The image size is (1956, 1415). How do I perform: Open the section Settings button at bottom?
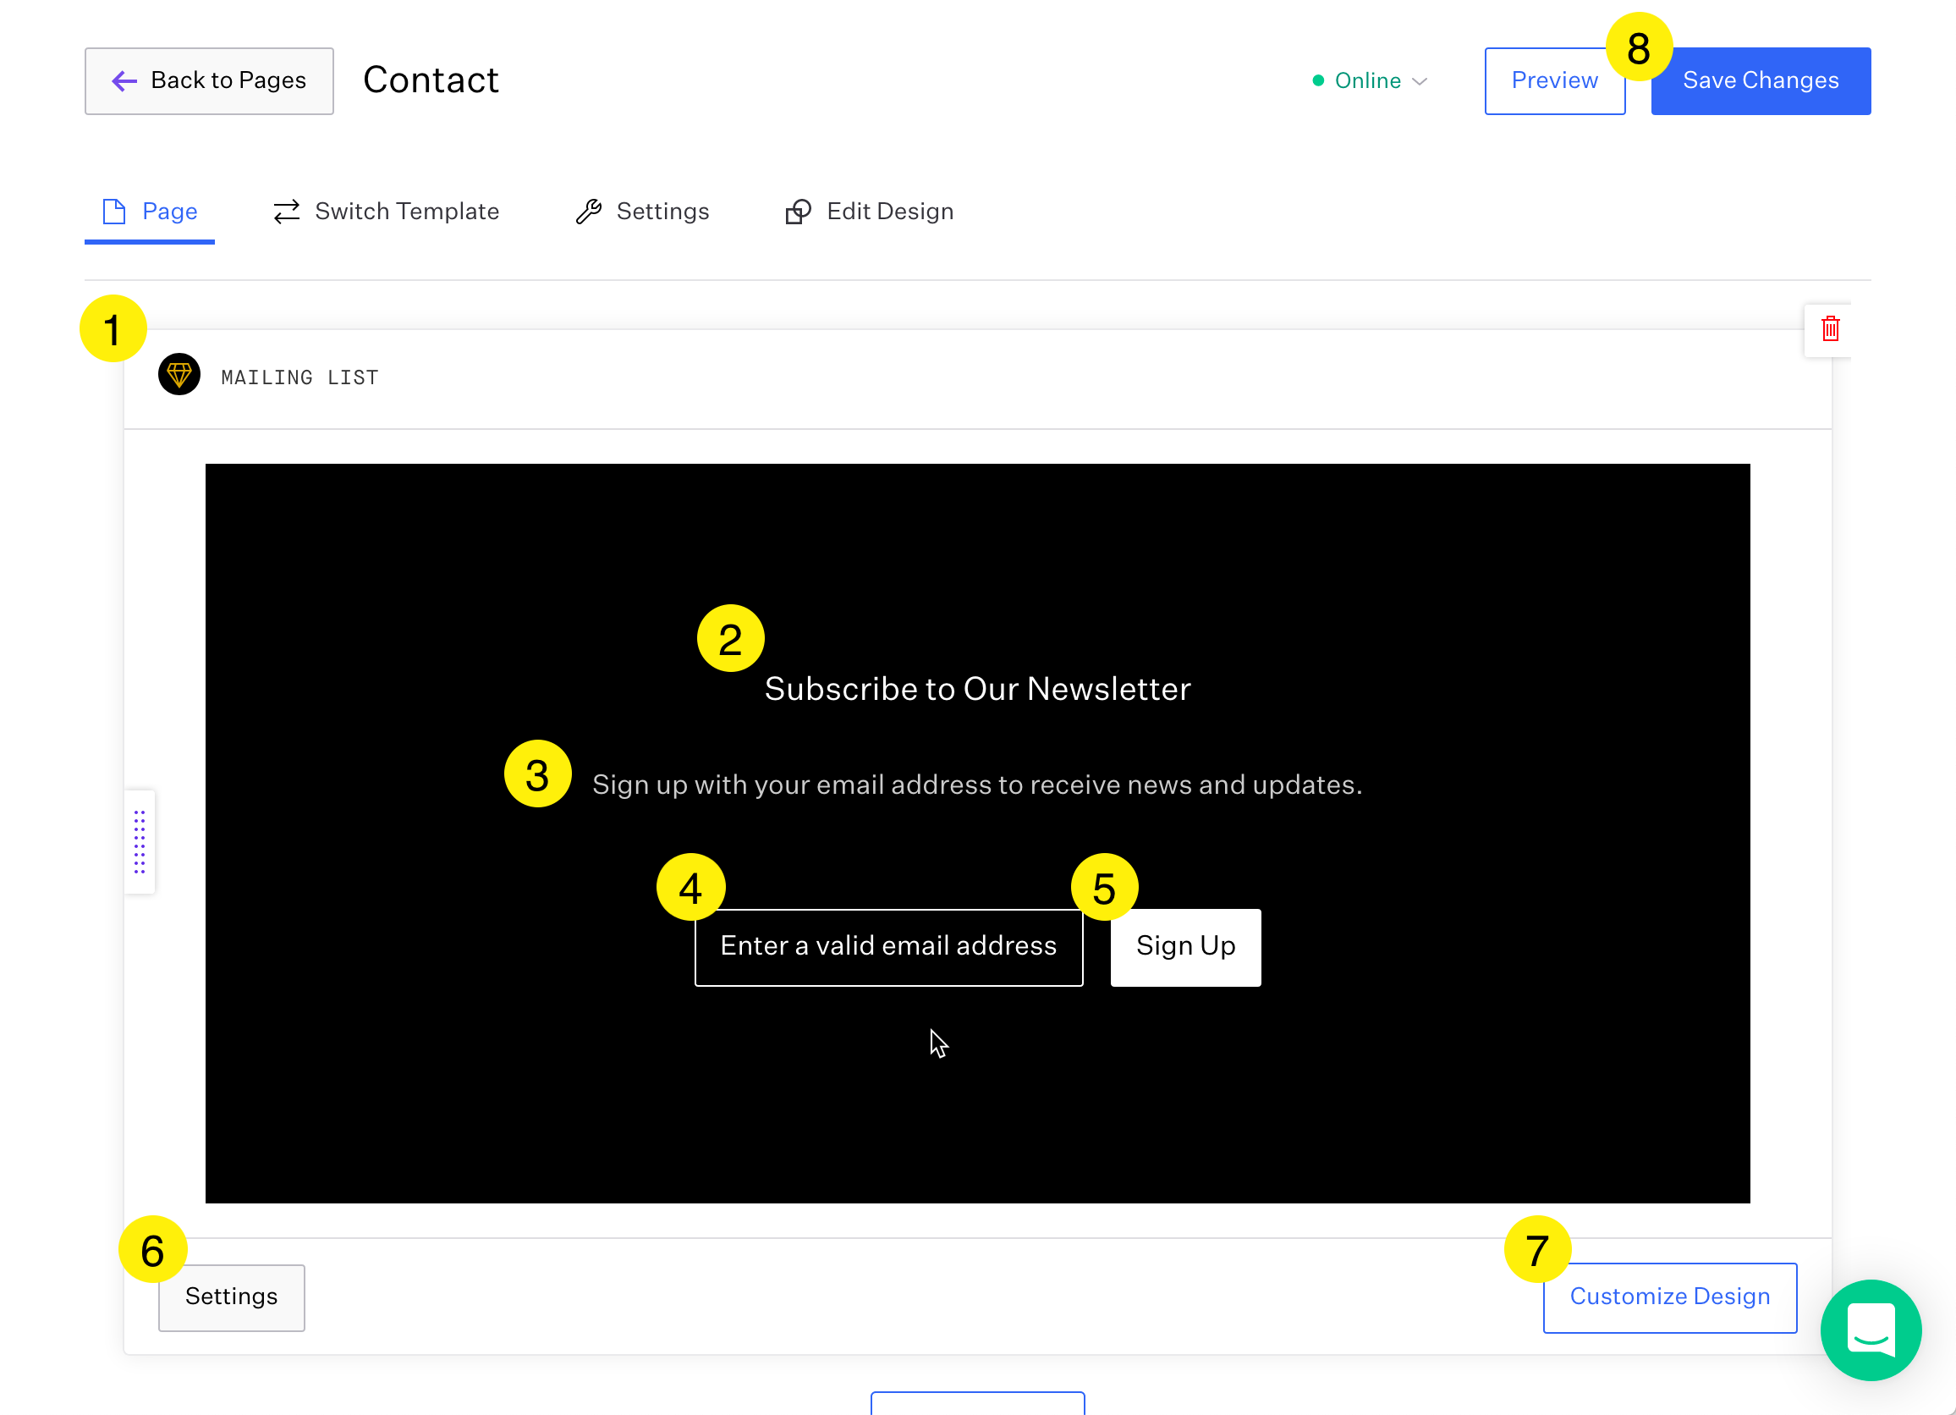231,1297
